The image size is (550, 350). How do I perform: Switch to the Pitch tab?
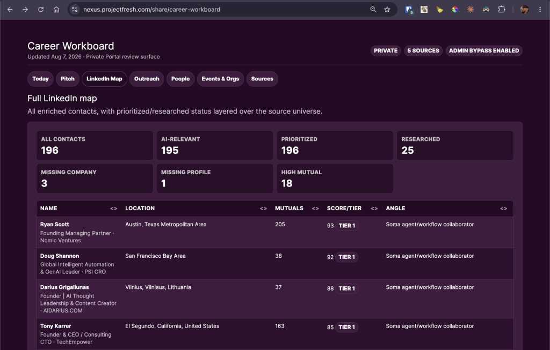pyautogui.click(x=67, y=79)
